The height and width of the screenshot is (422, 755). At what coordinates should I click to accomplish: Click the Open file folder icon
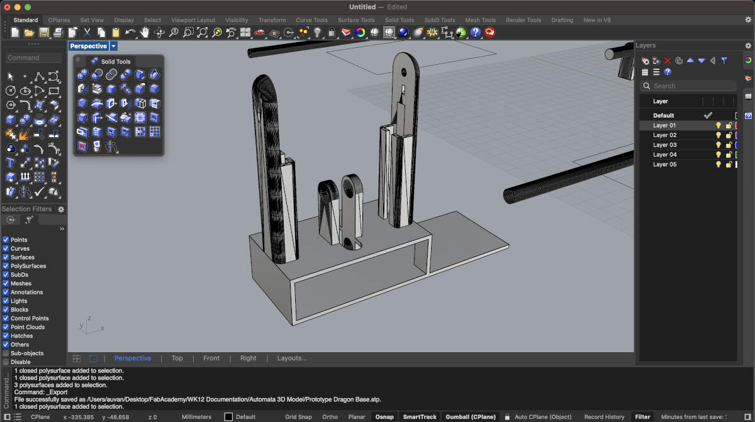[29, 31]
